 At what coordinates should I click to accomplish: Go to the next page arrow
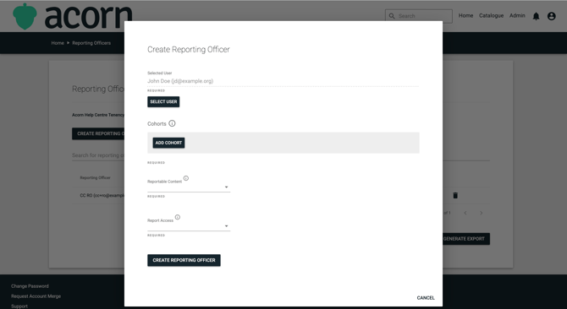click(x=482, y=213)
